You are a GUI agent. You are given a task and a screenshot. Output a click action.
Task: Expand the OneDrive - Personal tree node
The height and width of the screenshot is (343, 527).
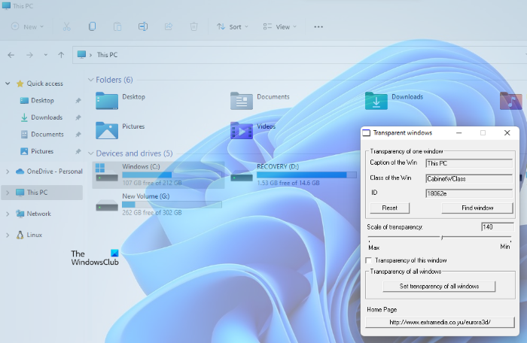[x=8, y=171]
